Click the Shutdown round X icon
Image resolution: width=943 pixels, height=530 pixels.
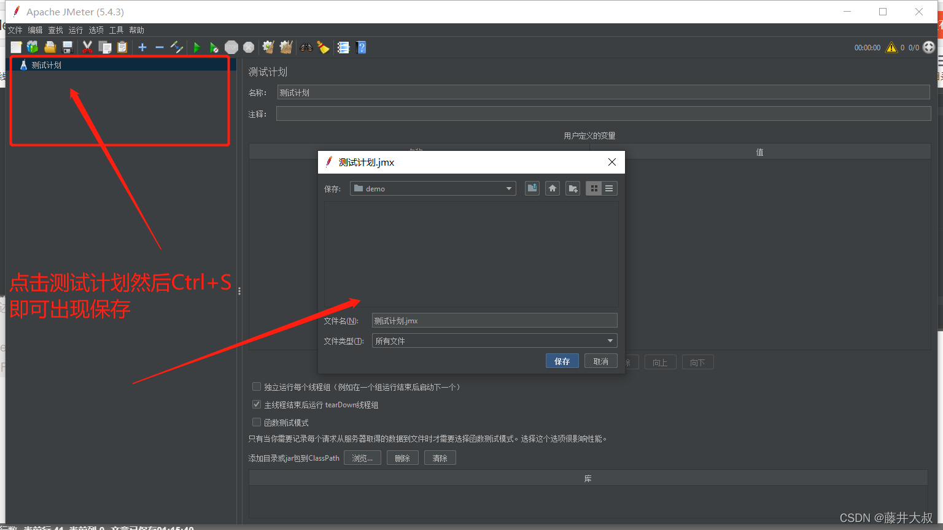pos(249,47)
